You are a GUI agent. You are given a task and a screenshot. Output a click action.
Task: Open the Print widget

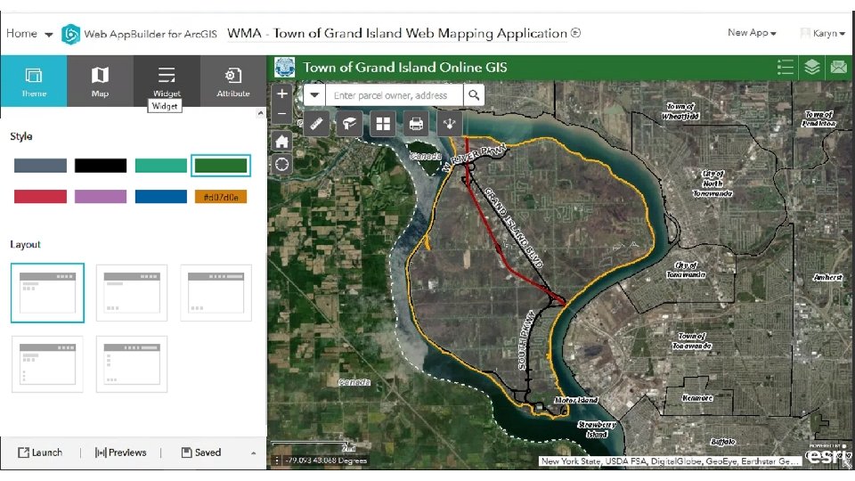point(416,124)
